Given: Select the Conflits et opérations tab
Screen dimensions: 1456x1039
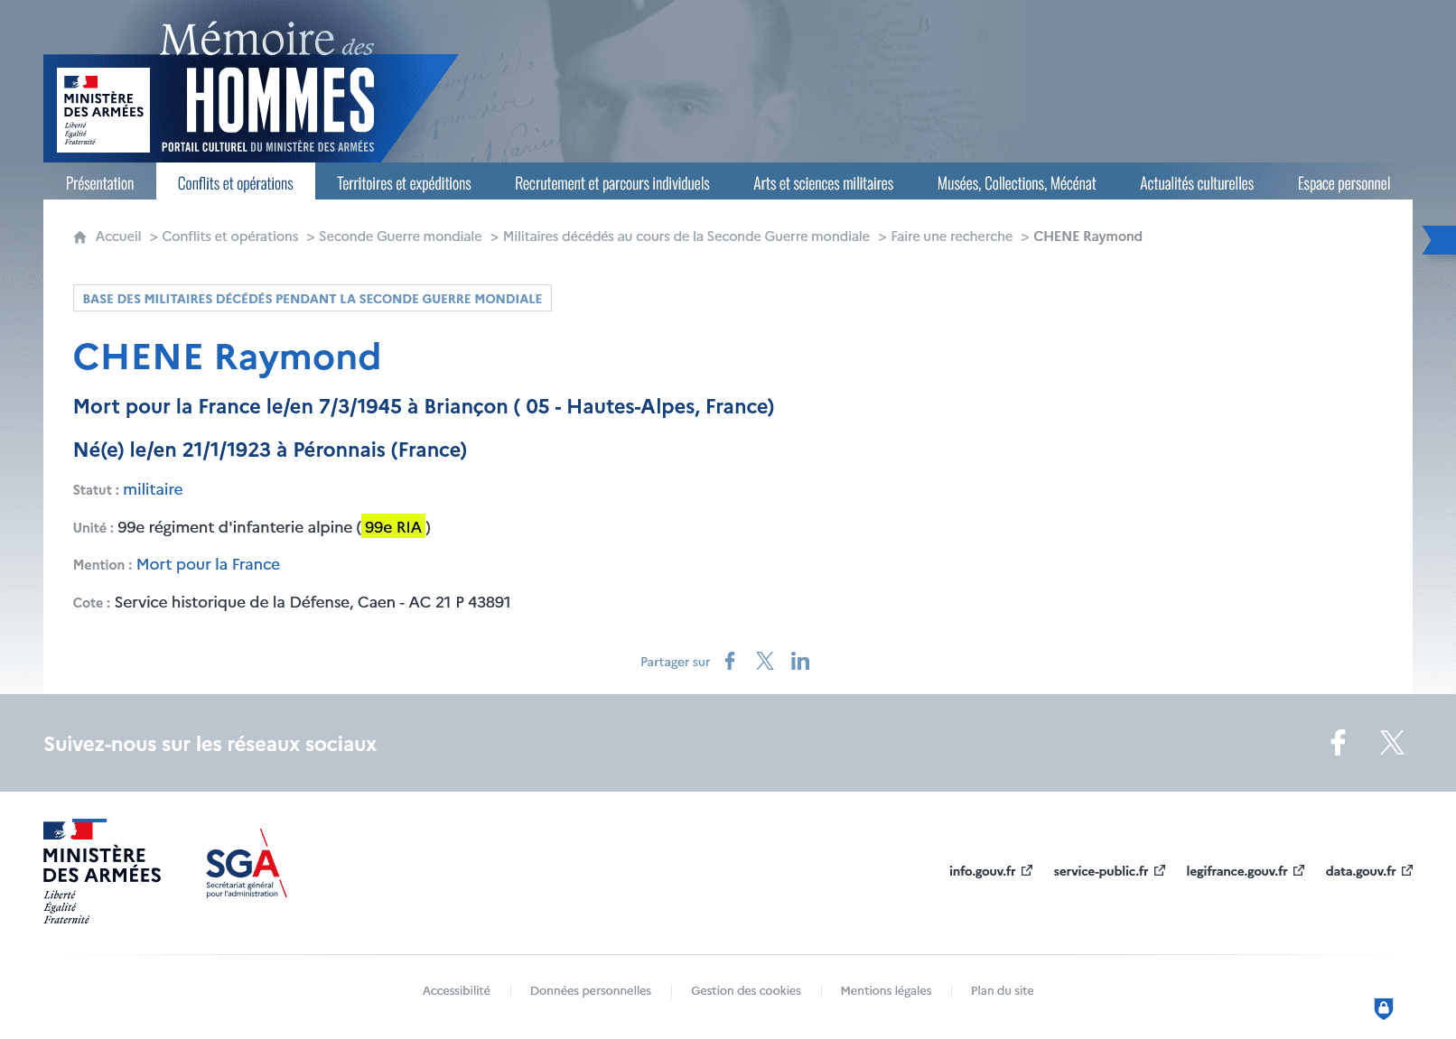Looking at the screenshot, I should point(236,183).
